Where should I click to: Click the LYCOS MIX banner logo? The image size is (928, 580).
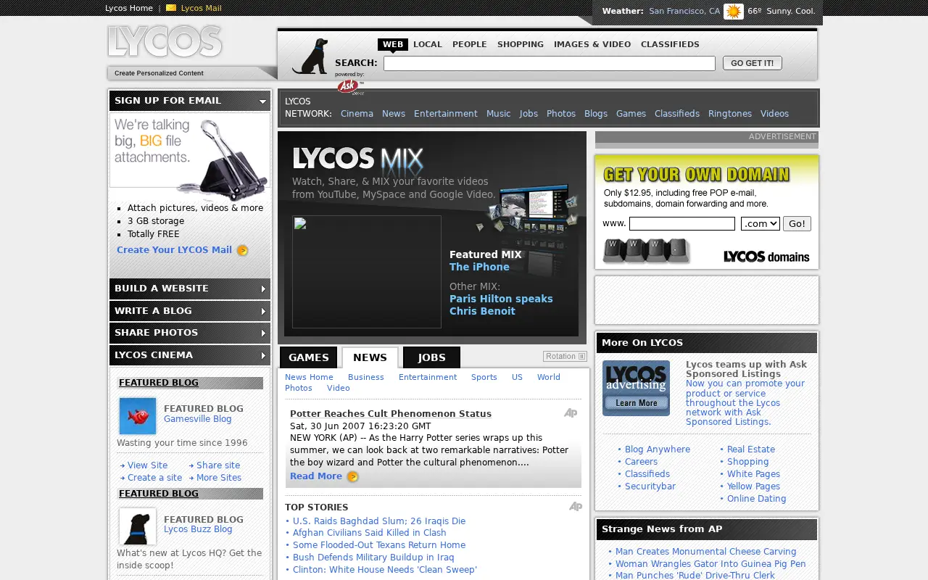(x=358, y=159)
